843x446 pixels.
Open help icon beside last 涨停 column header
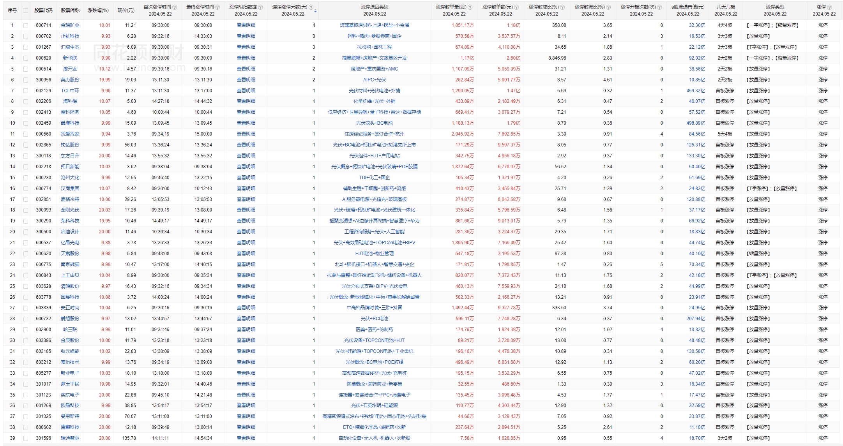click(830, 7)
